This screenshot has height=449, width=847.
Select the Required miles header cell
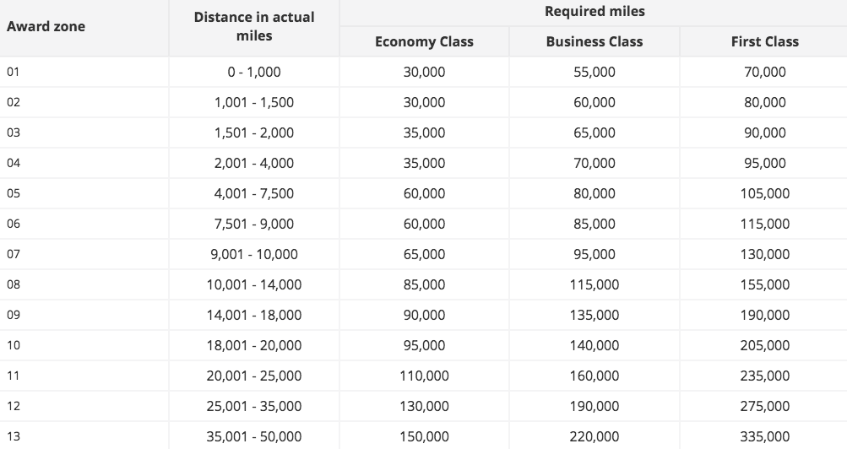click(x=595, y=11)
